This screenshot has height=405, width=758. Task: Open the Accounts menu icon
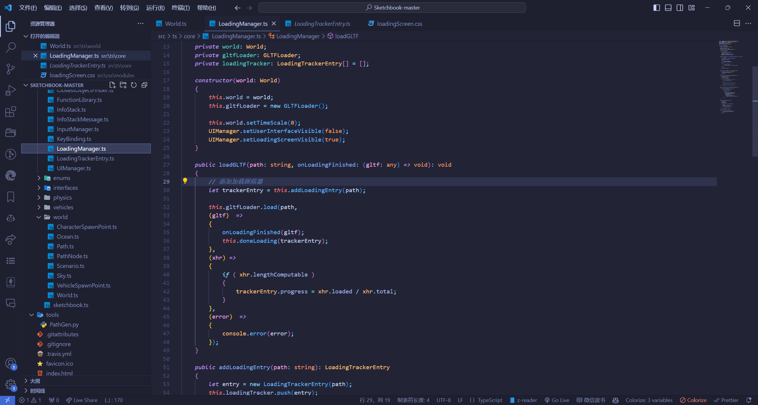tap(11, 364)
